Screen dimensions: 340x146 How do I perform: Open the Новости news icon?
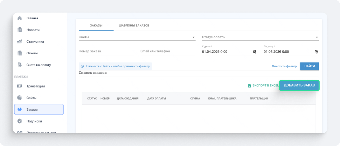(x=20, y=30)
